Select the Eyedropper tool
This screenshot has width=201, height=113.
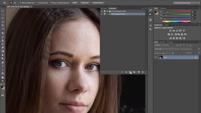(3, 29)
